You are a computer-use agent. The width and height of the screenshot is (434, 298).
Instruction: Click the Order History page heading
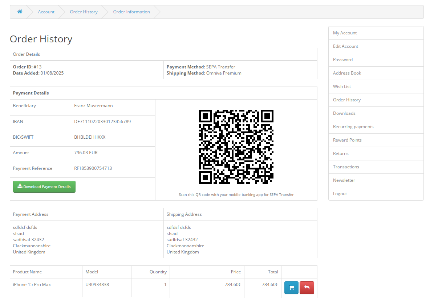(41, 39)
